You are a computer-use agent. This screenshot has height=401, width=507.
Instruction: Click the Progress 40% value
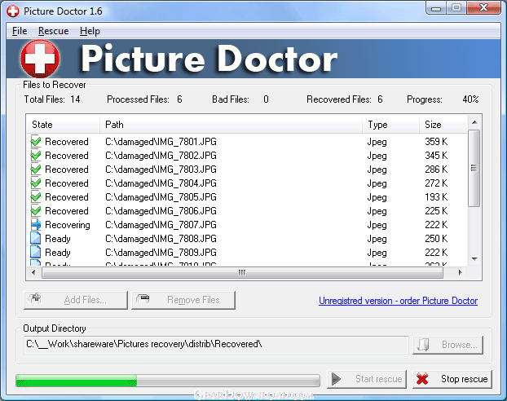470,99
